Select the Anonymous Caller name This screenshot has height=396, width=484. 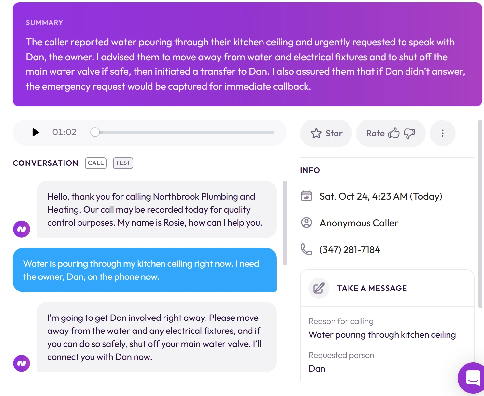click(x=359, y=223)
